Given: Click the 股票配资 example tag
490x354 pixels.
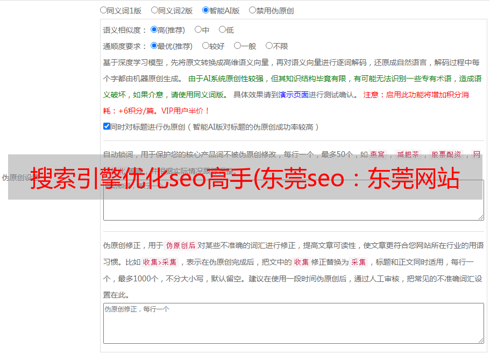Looking at the screenshot, I should coord(446,154).
